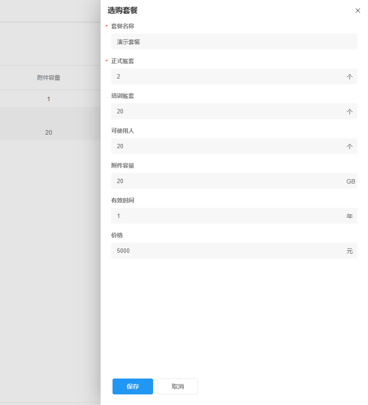Click the 价格 input showing 5000
368x405 pixels.
(227, 251)
